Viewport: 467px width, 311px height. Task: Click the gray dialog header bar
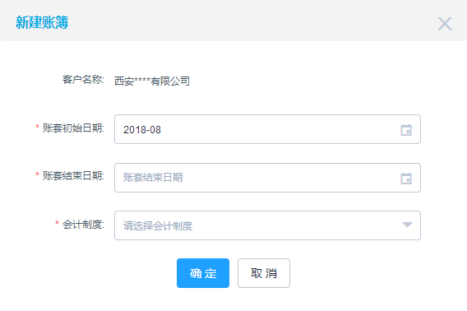pyautogui.click(x=233, y=21)
